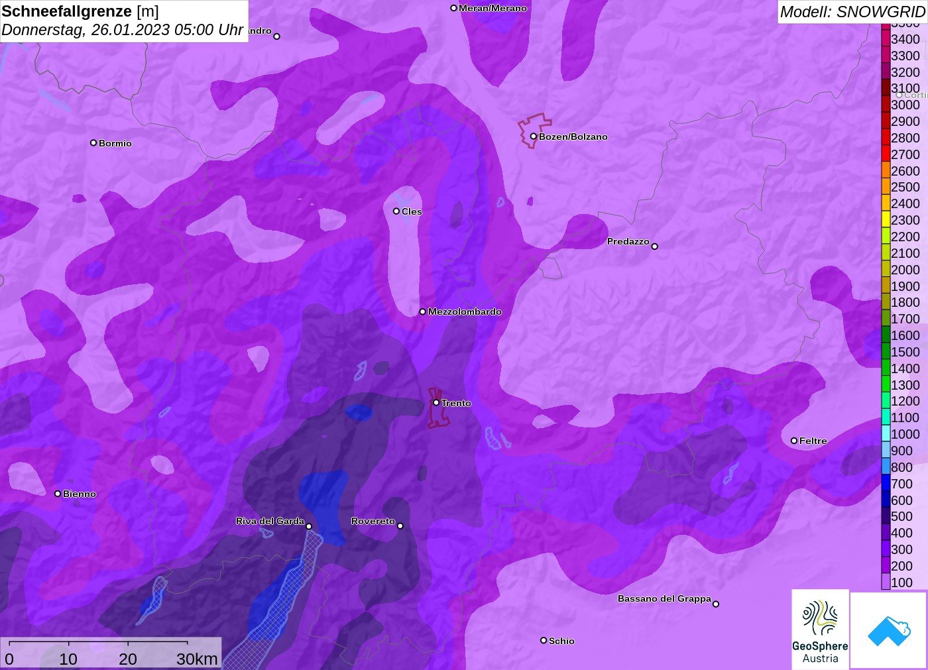
Task: Select the 1000 cyan legend swatch
Action: click(x=886, y=433)
